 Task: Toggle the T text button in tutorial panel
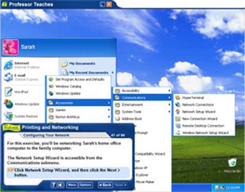pos(54,185)
